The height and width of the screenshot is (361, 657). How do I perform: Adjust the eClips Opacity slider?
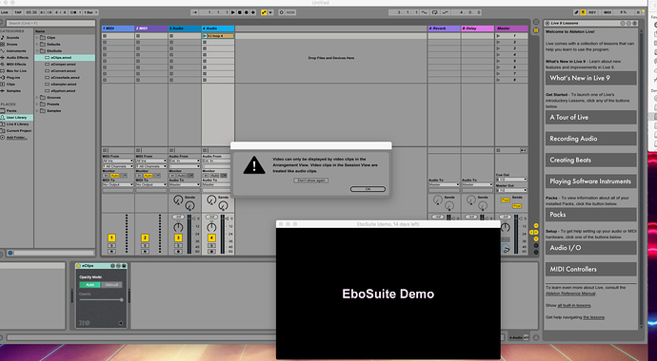click(x=101, y=300)
